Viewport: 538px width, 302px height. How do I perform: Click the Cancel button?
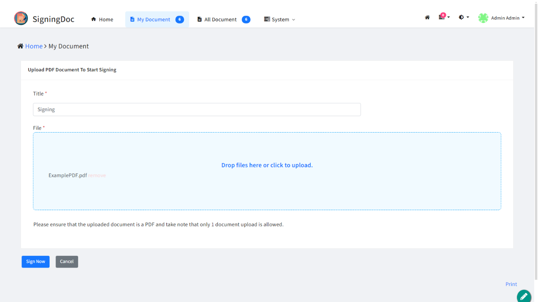coord(67,262)
